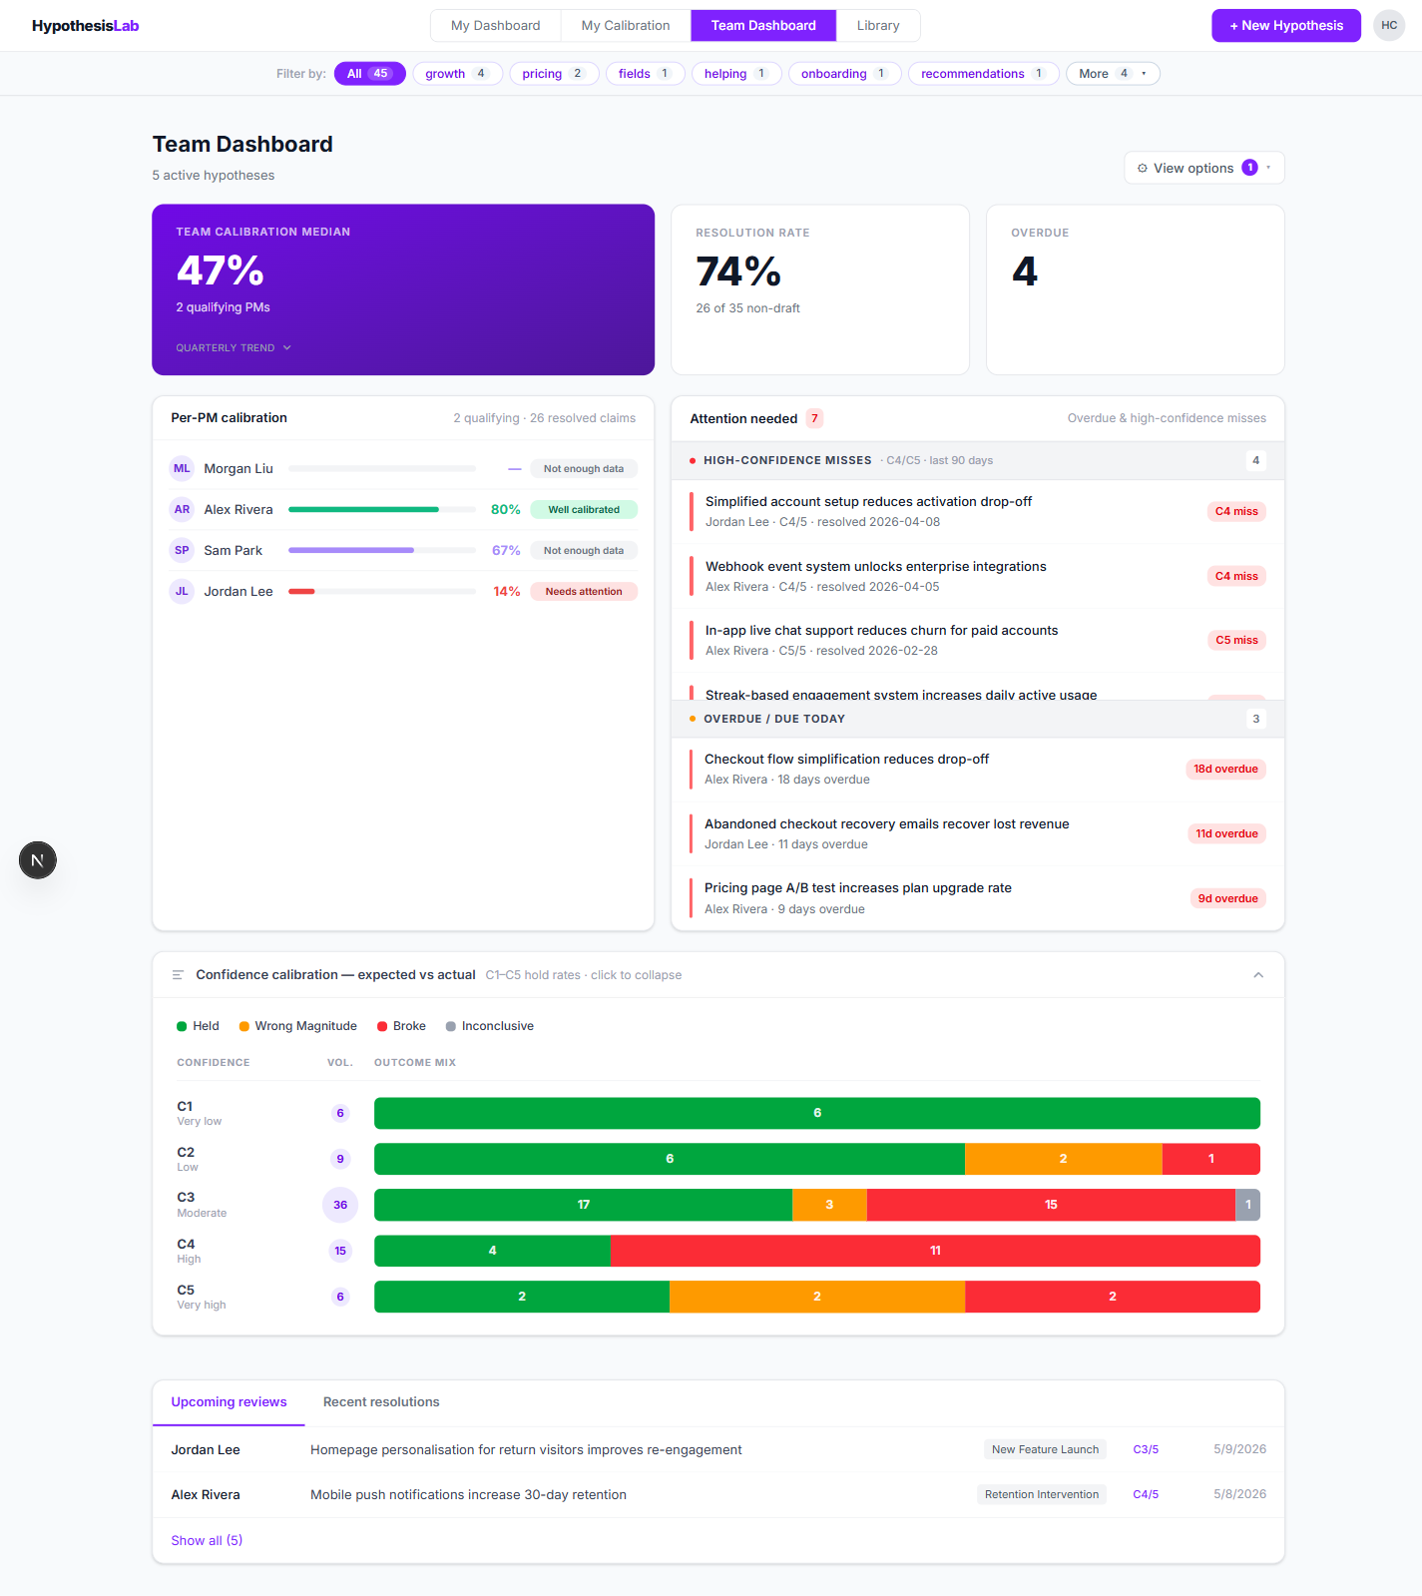The height and width of the screenshot is (1596, 1422).
Task: Click the C4 red Broke segment showing 11
Action: coord(935,1251)
